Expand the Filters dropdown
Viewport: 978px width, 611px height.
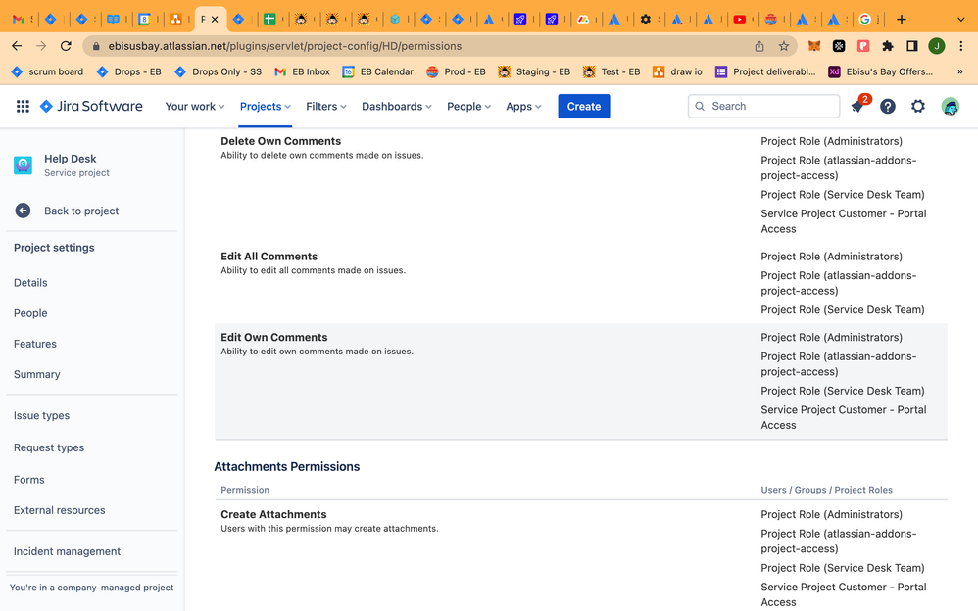pyautogui.click(x=325, y=106)
